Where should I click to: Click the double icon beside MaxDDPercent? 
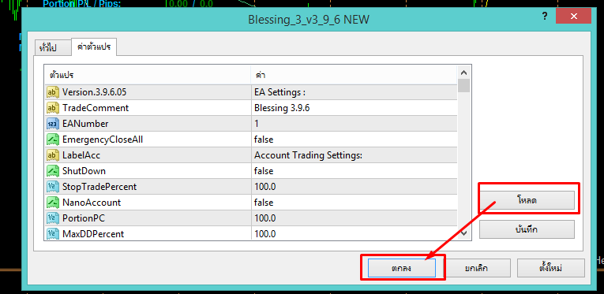pos(52,233)
